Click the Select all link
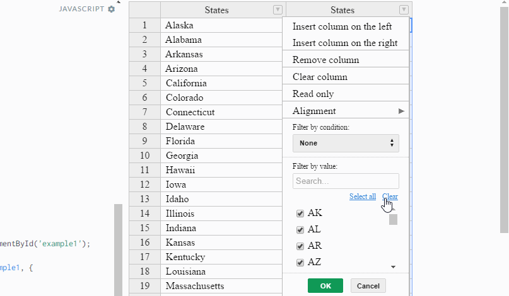Viewport: 509px width, 296px height. 363,196
